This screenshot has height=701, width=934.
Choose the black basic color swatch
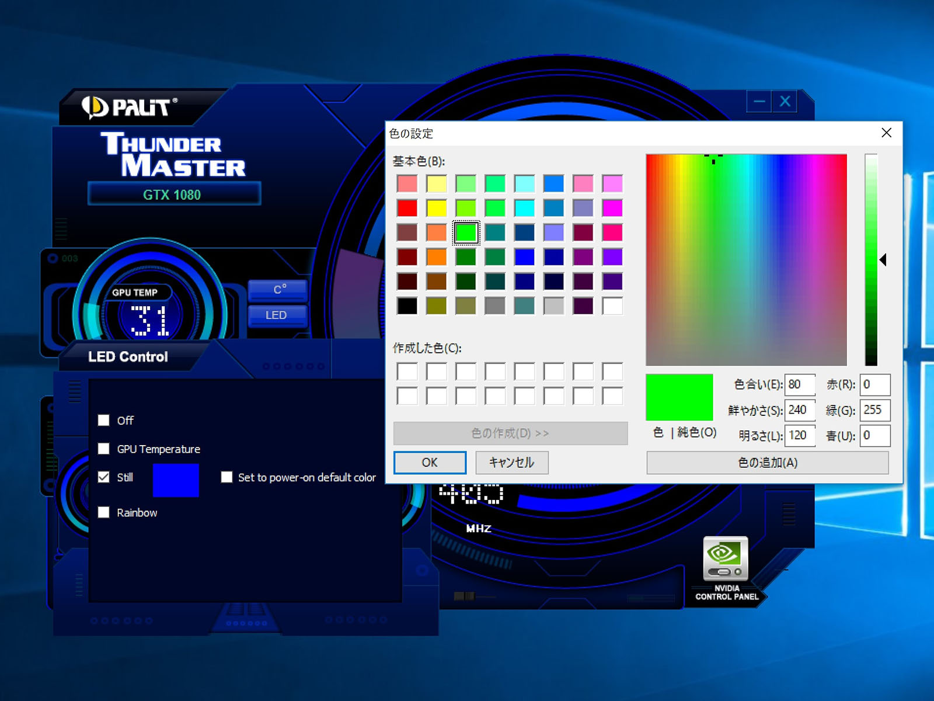[407, 306]
